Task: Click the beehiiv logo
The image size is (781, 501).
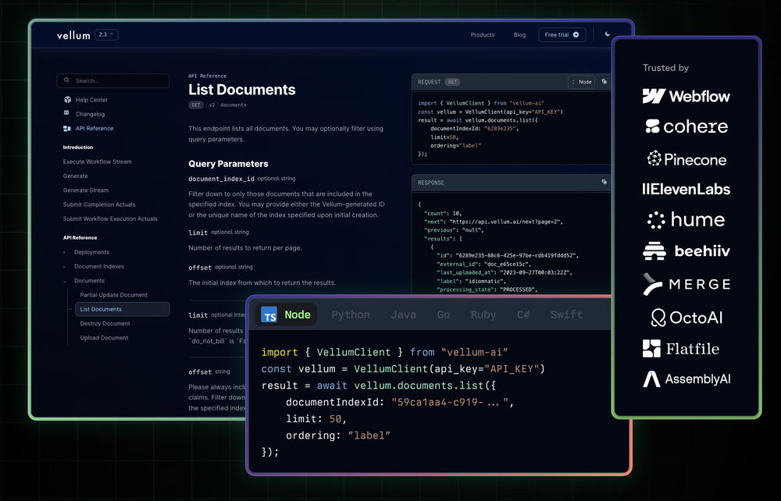Action: pyautogui.click(x=686, y=250)
